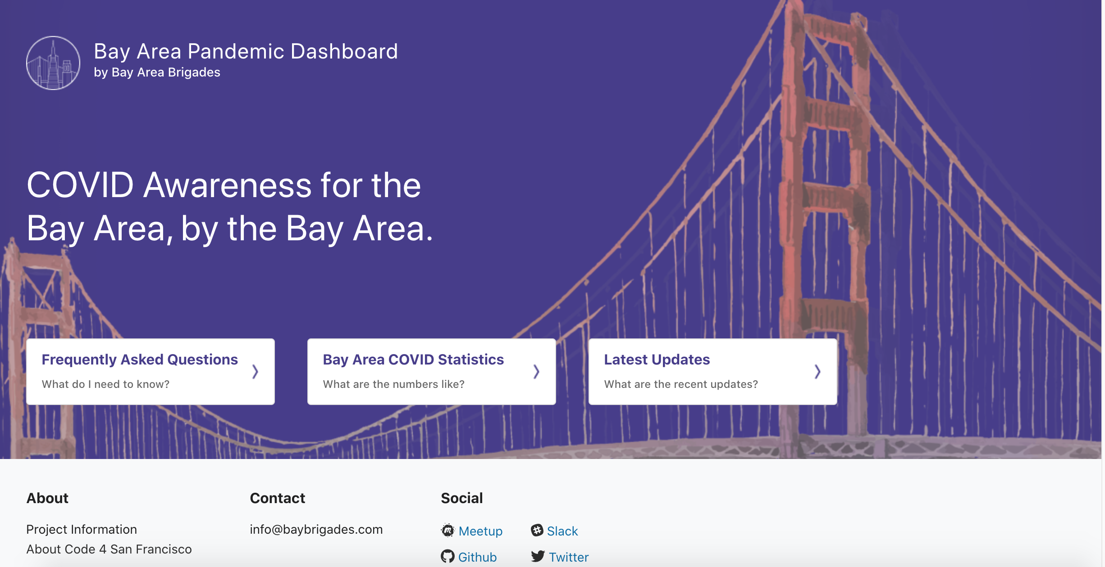1105x567 pixels.
Task: Click the 'by Bay Area Brigades' subtitle
Action: point(157,72)
